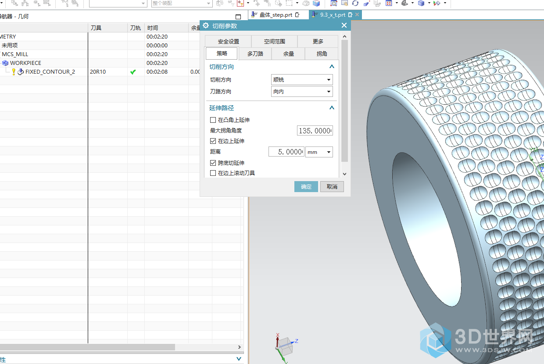Viewport: 544px width, 364px height.
Task: Expand the bottom panel chevron under navigator
Action: click(239, 359)
